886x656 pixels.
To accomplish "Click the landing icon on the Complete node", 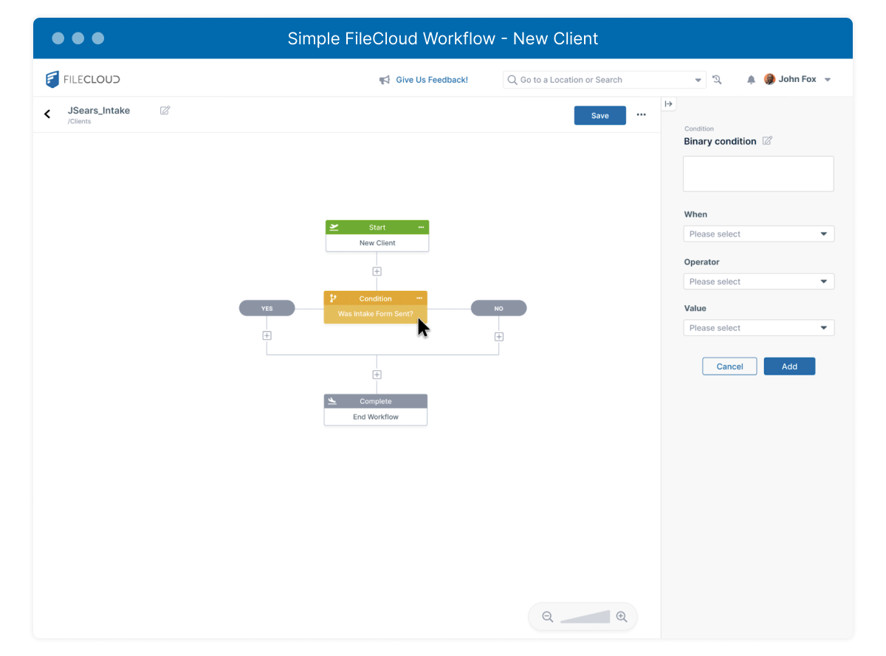I will (332, 401).
